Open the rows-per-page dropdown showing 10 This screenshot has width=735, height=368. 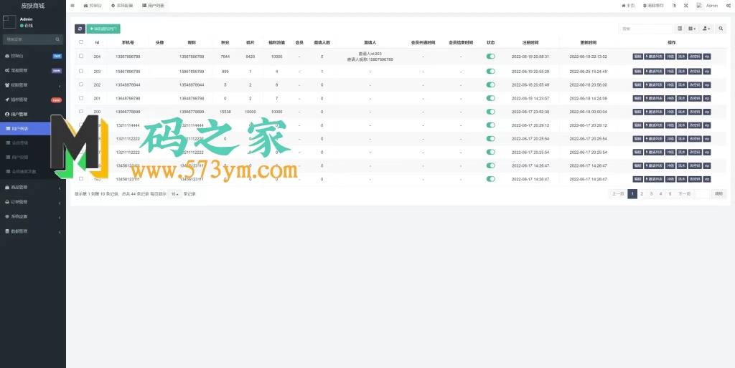[175, 194]
